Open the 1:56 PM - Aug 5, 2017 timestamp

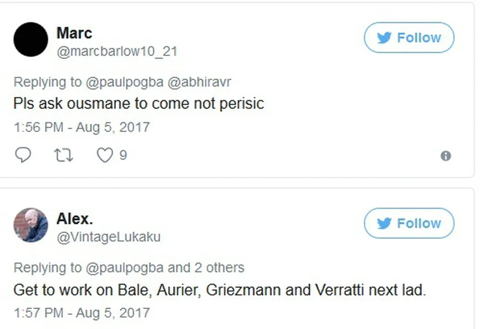[81, 127]
